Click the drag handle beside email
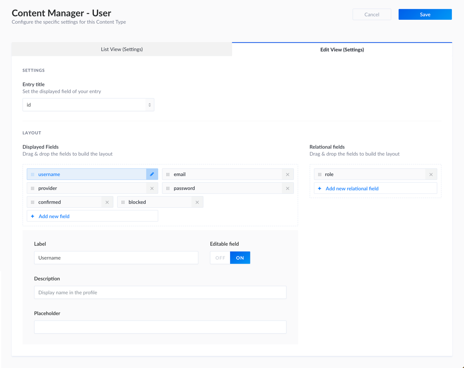The height and width of the screenshot is (368, 464). pos(168,174)
